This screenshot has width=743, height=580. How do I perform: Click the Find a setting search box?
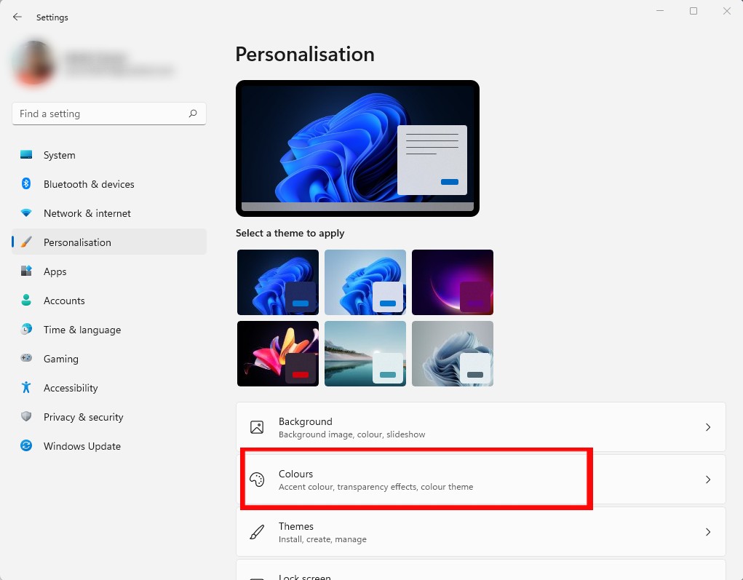point(109,114)
